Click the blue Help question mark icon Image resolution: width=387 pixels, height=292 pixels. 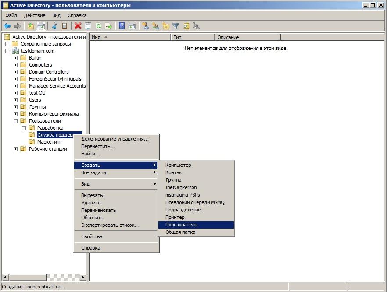pyautogui.click(x=122, y=26)
